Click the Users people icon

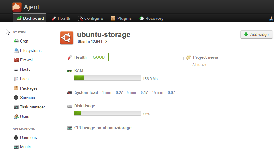click(16, 116)
